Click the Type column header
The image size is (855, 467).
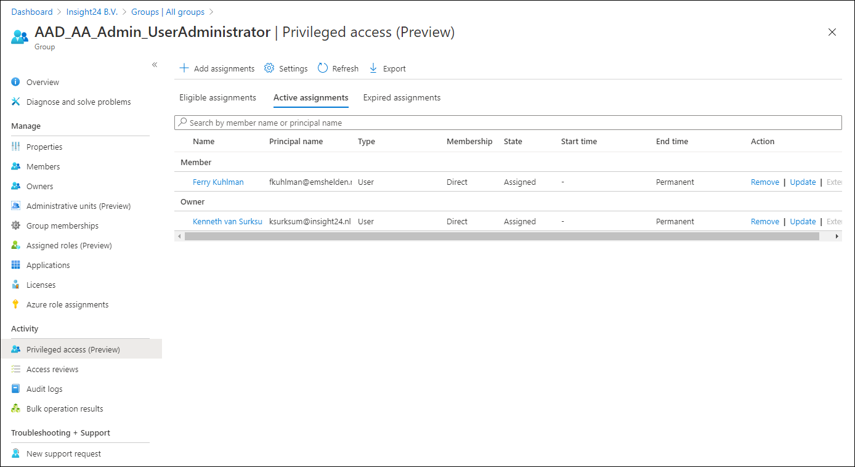[x=367, y=141]
